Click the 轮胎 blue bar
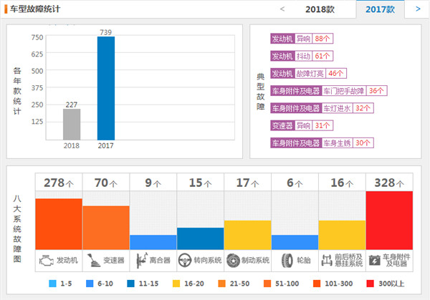430x300 pixels. 295,242
